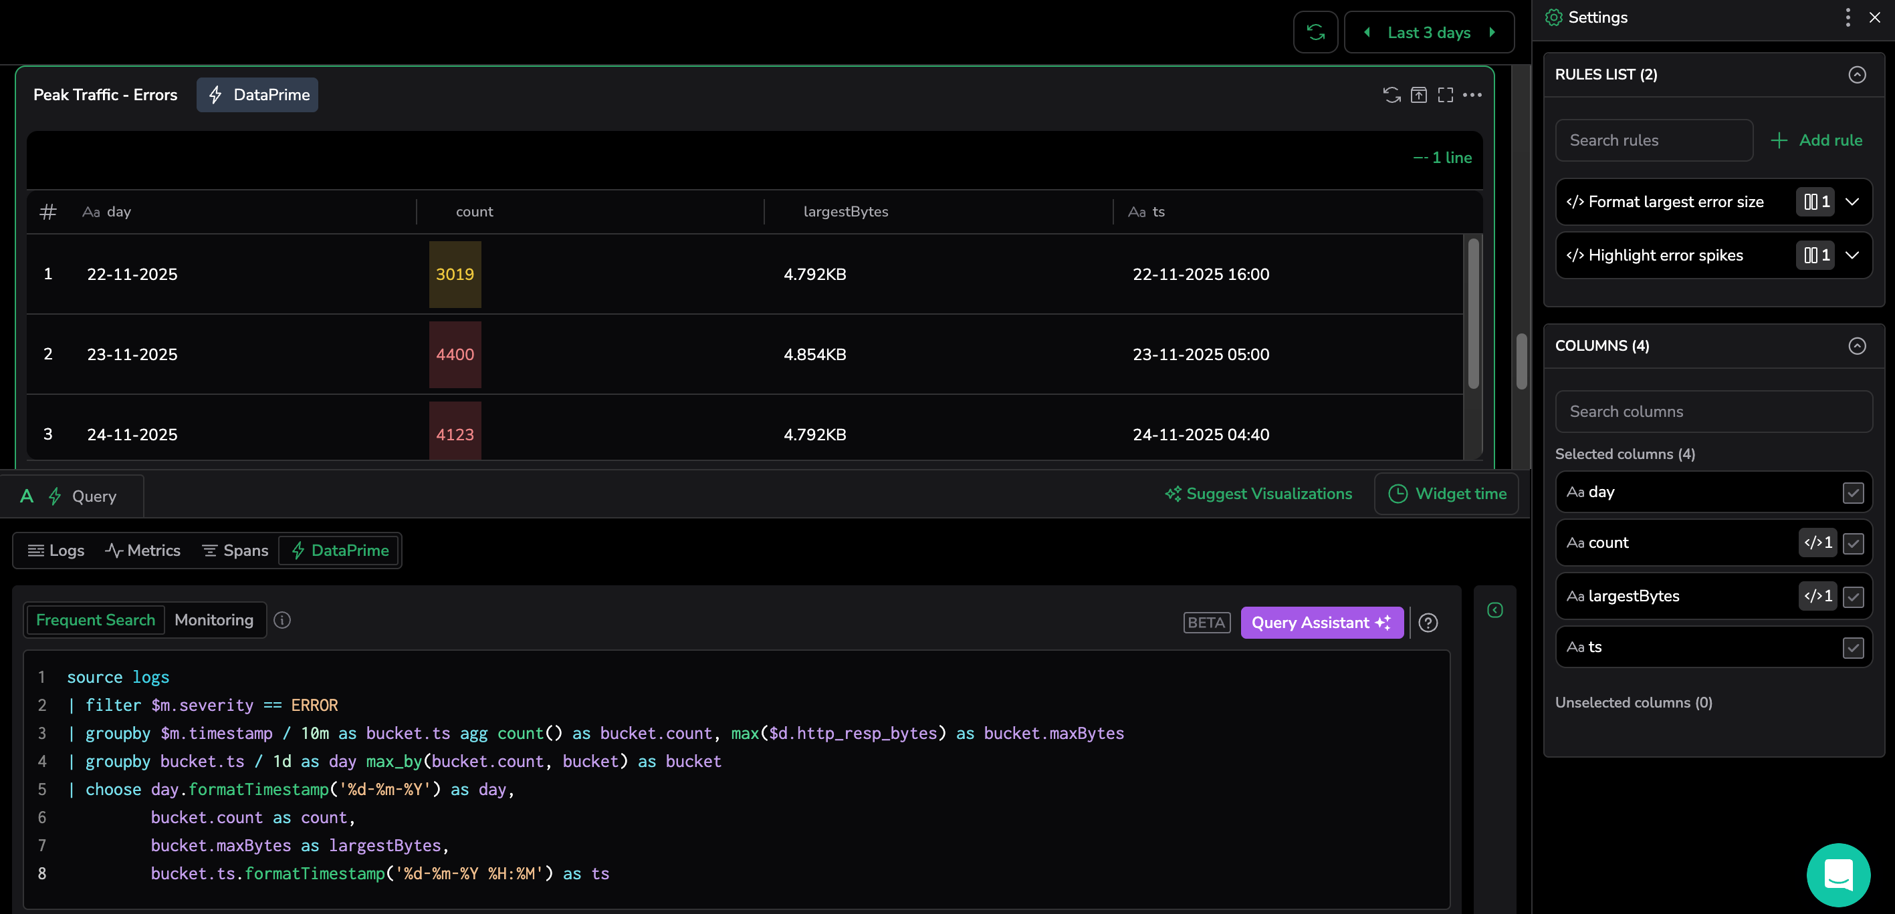This screenshot has height=914, width=1895.
Task: Toggle the ts column checkbox
Action: (1852, 647)
